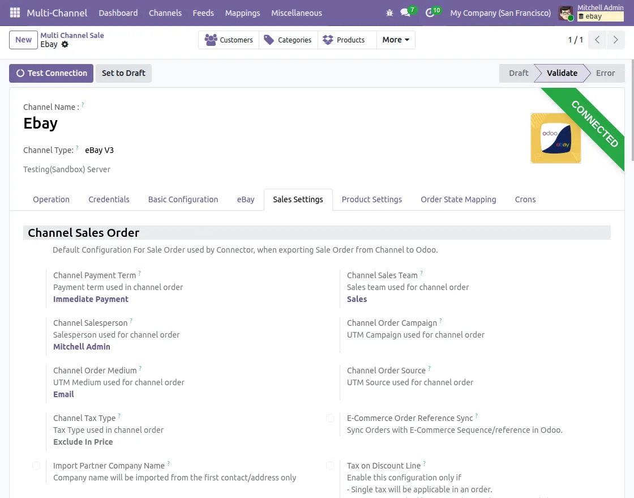Click Mitchell Admin avatar
The width and height of the screenshot is (634, 498).
(x=566, y=13)
